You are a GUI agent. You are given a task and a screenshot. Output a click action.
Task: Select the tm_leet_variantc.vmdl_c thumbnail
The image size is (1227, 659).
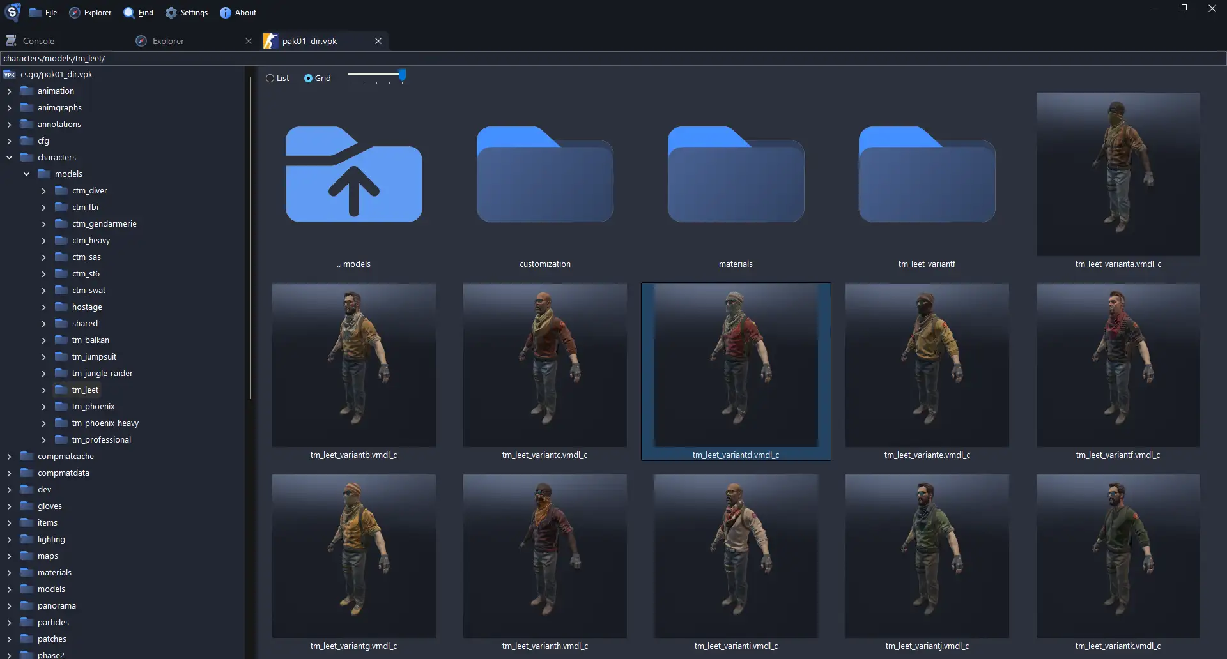click(544, 365)
